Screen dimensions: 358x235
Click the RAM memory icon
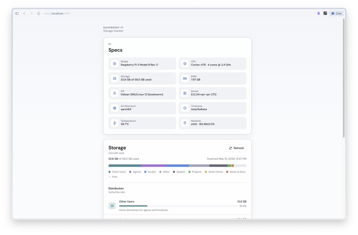coord(185,78)
